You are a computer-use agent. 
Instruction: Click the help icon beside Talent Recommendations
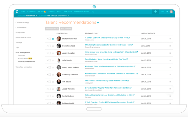coord(98,23)
